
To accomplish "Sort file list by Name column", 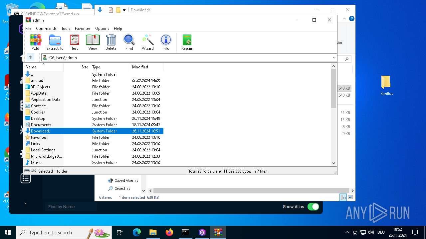I will (x=44, y=67).
